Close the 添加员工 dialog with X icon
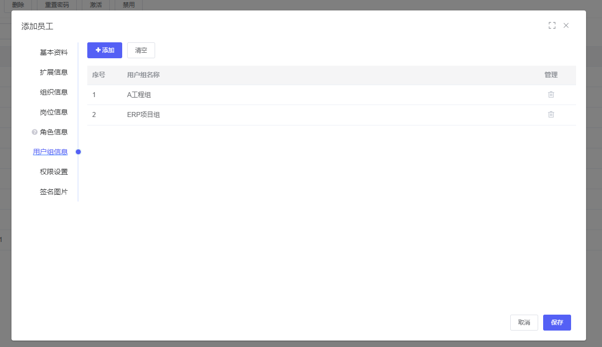Viewport: 602px width, 347px height. (566, 25)
